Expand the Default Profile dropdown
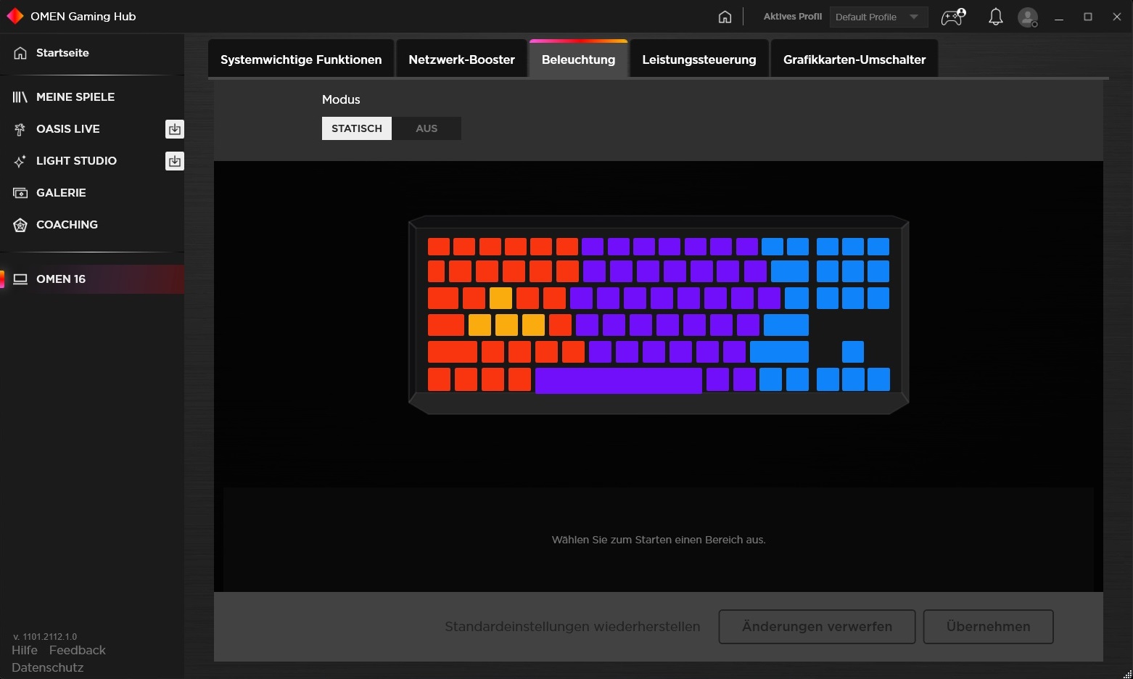 [x=878, y=17]
